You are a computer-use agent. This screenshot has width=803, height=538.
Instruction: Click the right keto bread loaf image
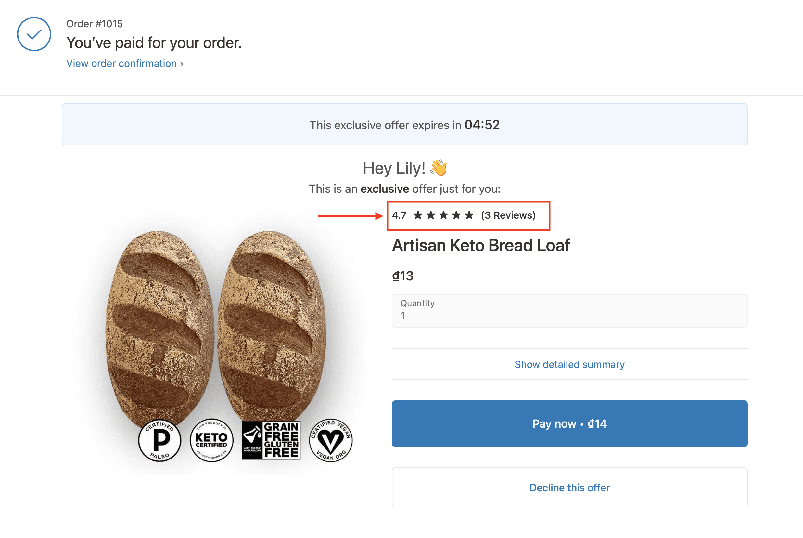[x=271, y=326]
